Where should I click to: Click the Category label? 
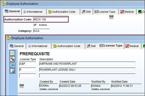pyautogui.click(x=25, y=31)
